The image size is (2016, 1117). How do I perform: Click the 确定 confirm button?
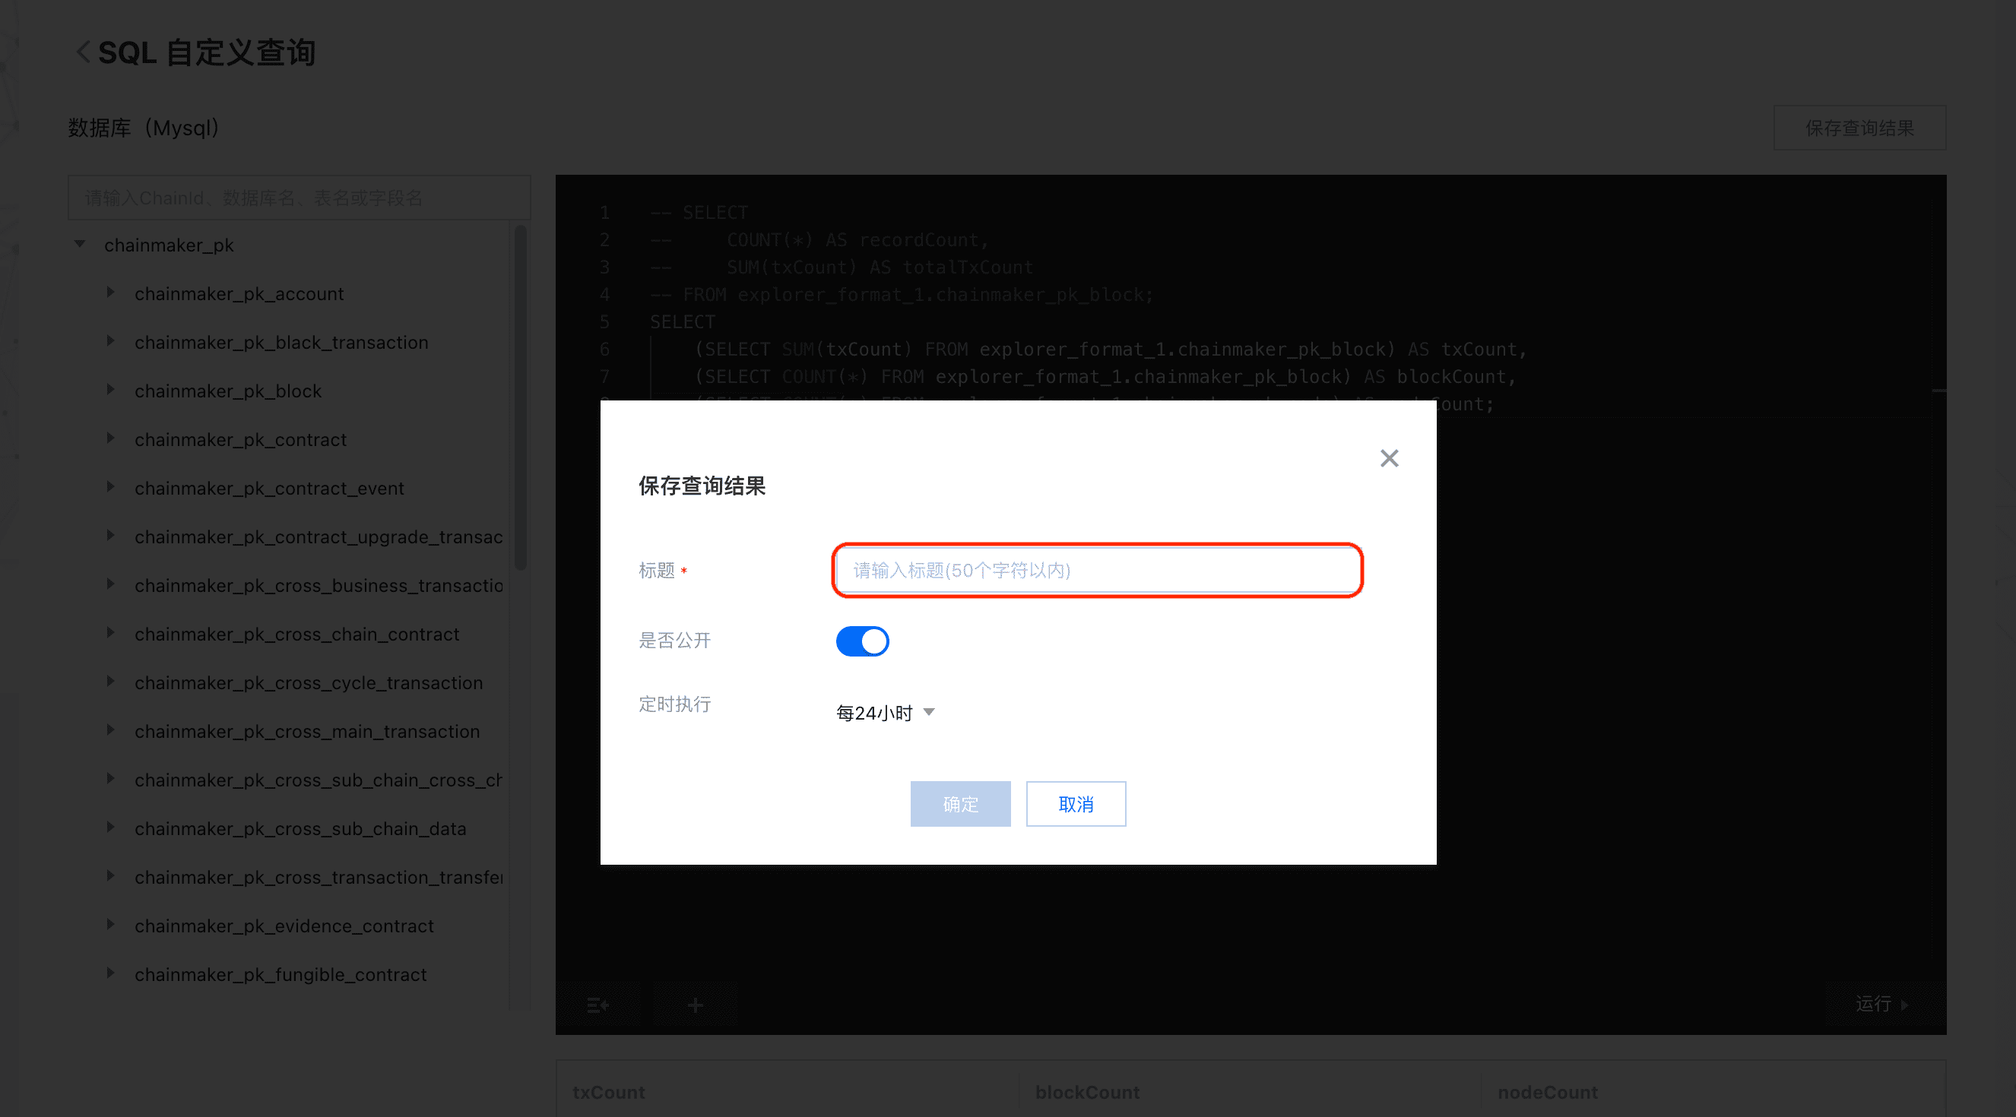959,803
